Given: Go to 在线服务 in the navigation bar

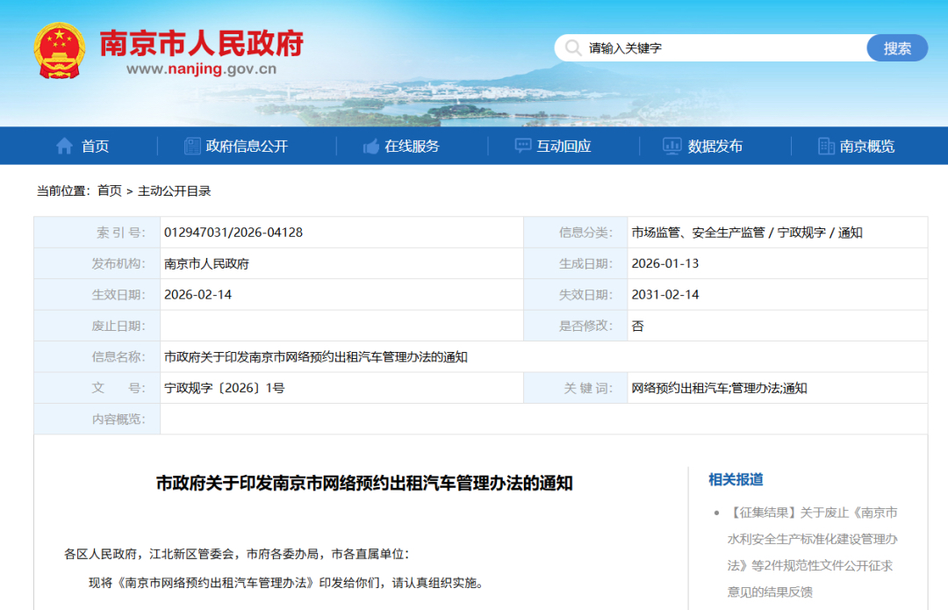Looking at the screenshot, I should [x=412, y=147].
